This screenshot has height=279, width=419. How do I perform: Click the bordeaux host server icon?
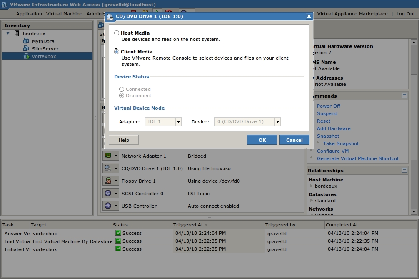(17, 33)
